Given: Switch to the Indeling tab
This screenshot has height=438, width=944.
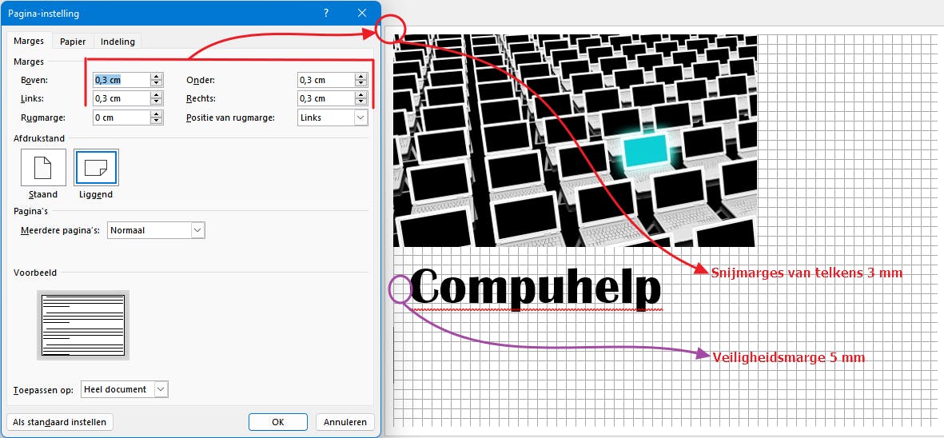Looking at the screenshot, I should click(x=118, y=42).
